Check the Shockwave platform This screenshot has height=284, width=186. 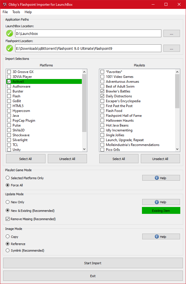9,135
